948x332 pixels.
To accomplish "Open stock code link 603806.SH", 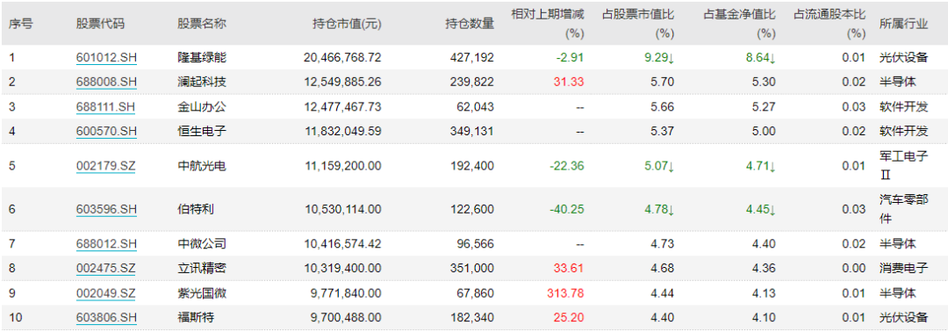I will 106,317.
